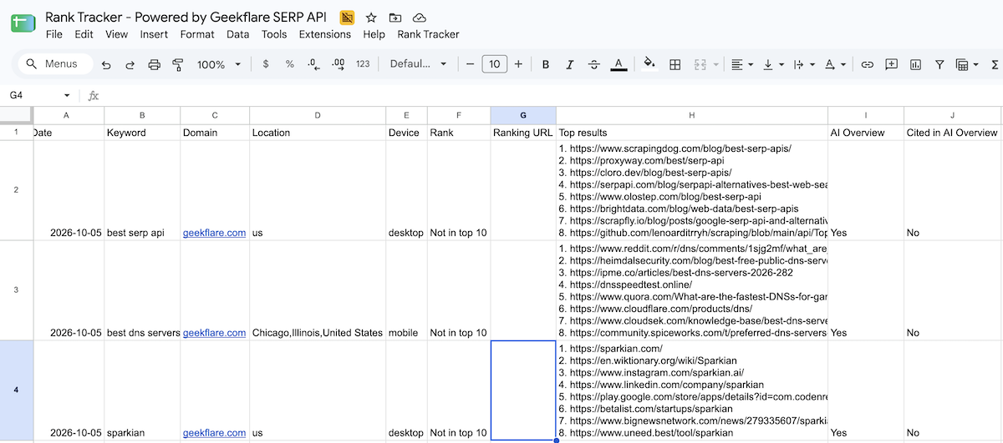Open geekflare.com link in sparkian row
Viewport: 1003px width, 443px height.
(x=214, y=433)
